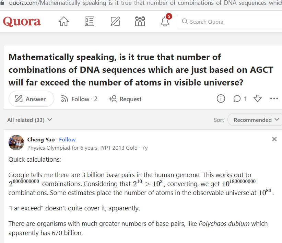Dismiss Cheng Yao's answer with X
Image resolution: width=282 pixels, height=243 pixels.
point(274,139)
